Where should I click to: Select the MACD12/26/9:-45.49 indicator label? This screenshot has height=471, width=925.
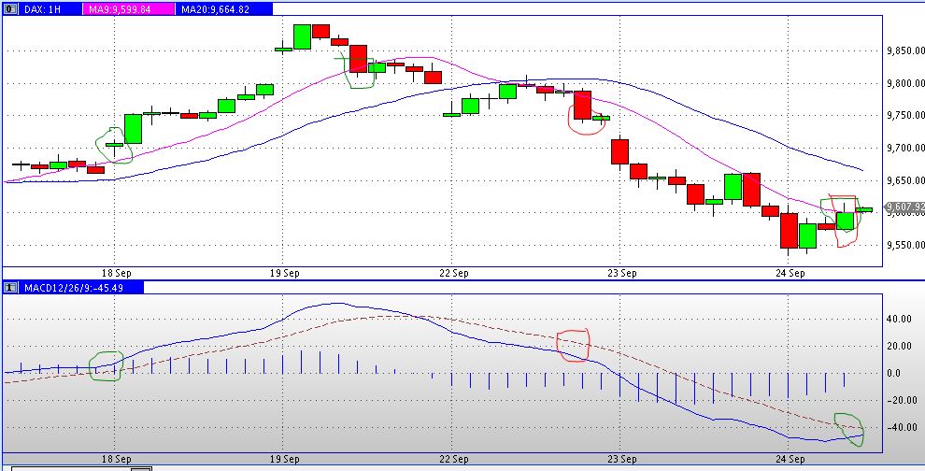pyautogui.click(x=74, y=288)
